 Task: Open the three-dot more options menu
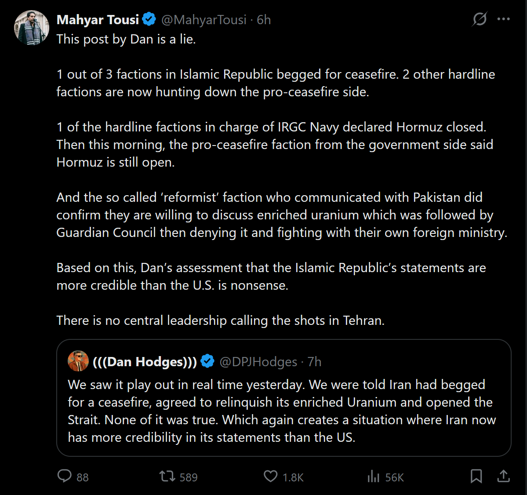[x=504, y=19]
